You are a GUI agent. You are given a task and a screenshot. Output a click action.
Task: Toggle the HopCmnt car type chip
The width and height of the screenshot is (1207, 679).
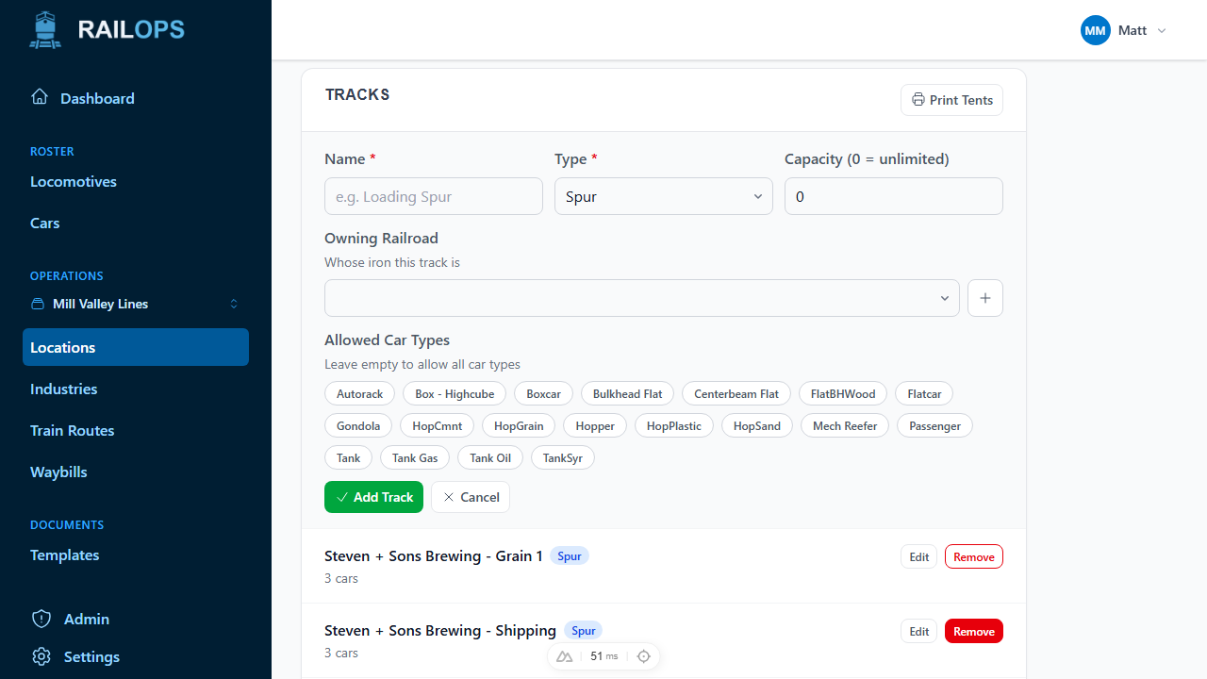coord(438,426)
